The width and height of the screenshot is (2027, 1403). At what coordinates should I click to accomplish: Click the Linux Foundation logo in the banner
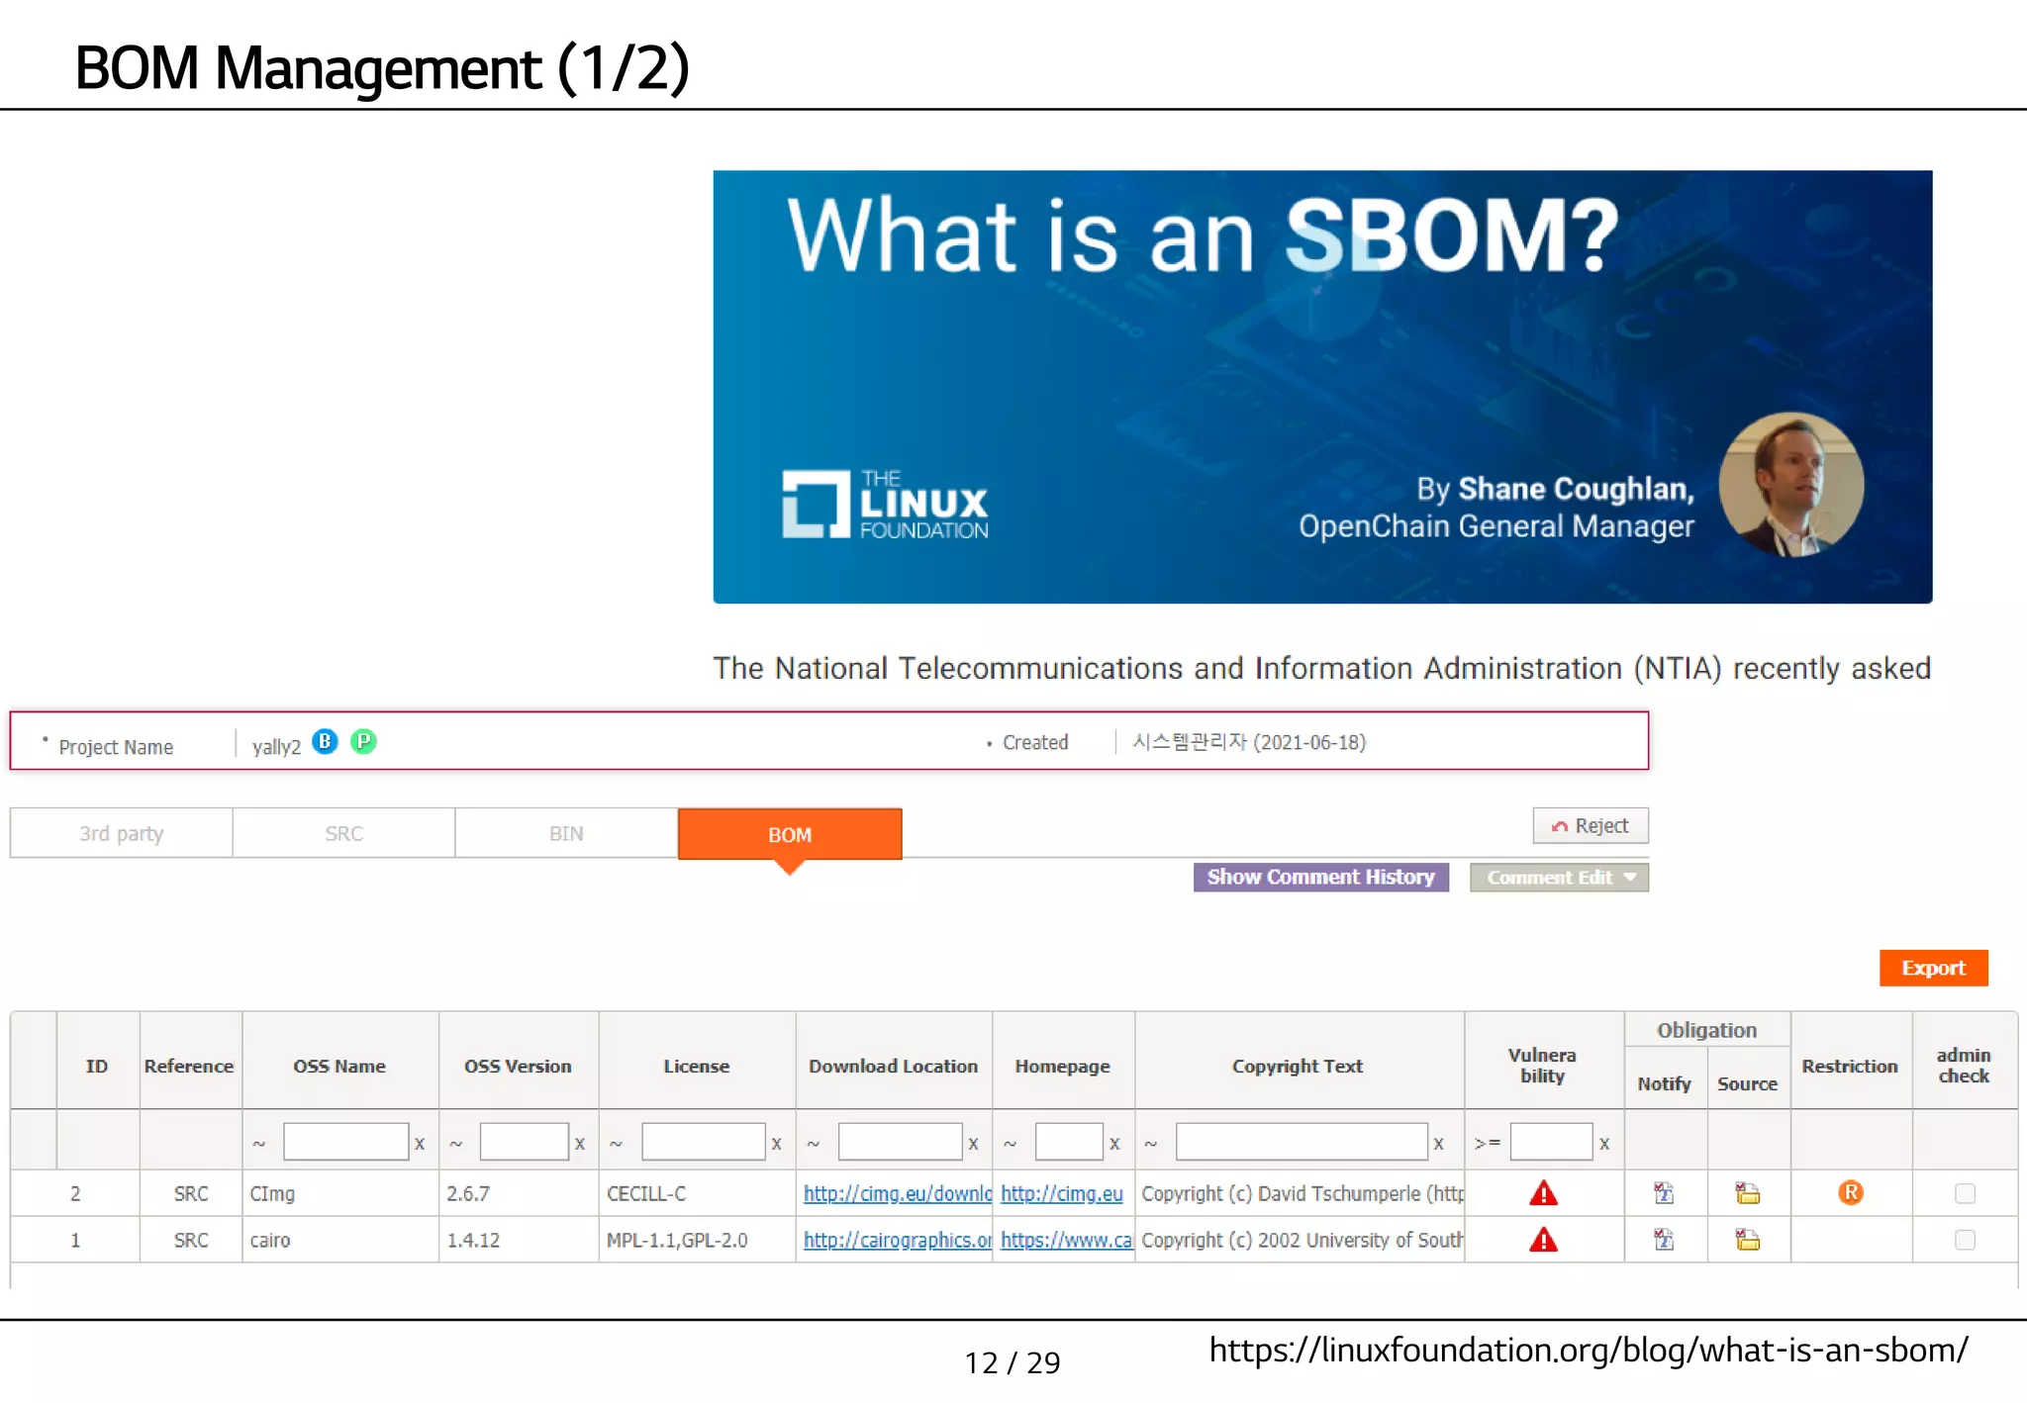coord(885,505)
